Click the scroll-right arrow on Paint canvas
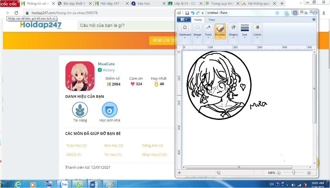This screenshot has height=188, width=330. pos(310,167)
